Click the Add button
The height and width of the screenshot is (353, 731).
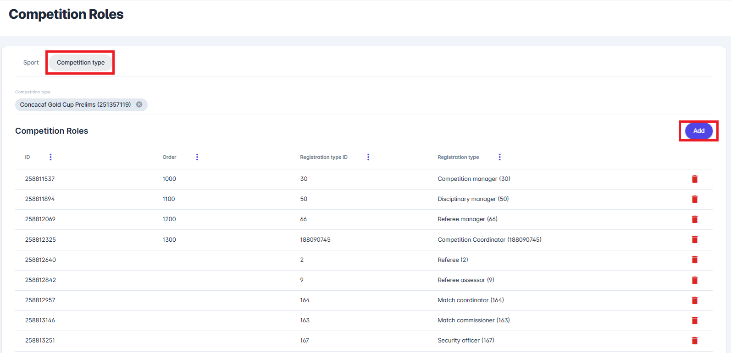(x=698, y=131)
